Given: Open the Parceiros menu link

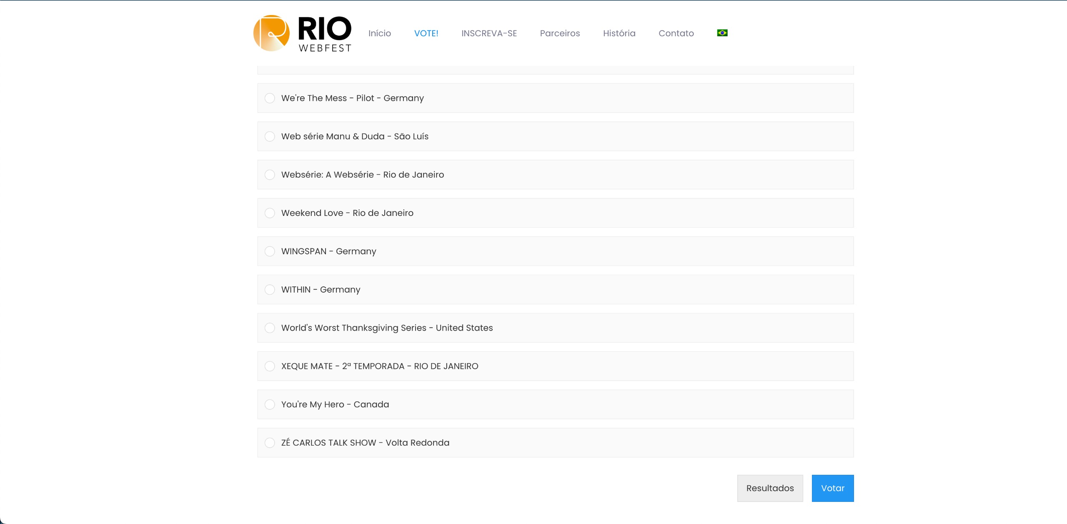Looking at the screenshot, I should tap(560, 33).
